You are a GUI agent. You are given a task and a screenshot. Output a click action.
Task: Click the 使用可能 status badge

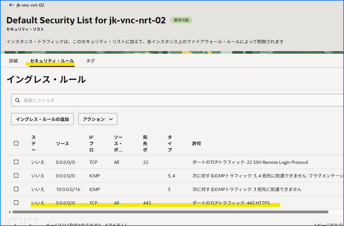pos(181,20)
